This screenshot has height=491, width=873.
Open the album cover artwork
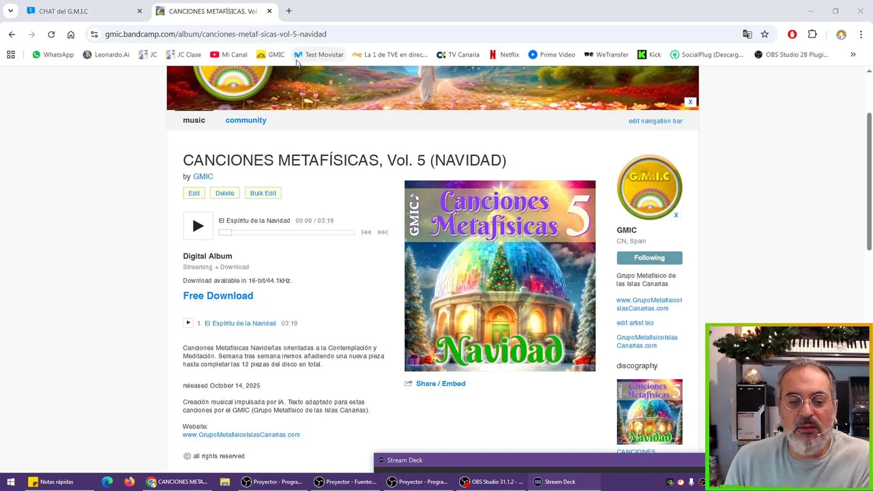500,276
